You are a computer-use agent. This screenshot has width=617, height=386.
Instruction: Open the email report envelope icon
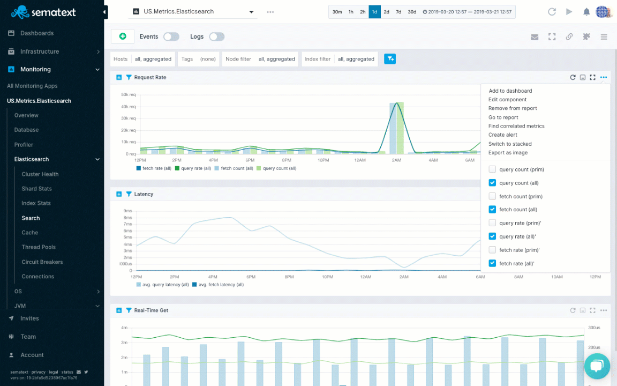click(x=535, y=37)
